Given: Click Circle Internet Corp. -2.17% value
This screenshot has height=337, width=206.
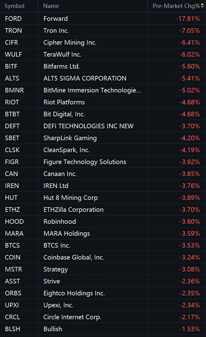Looking at the screenshot, I should click(189, 317).
